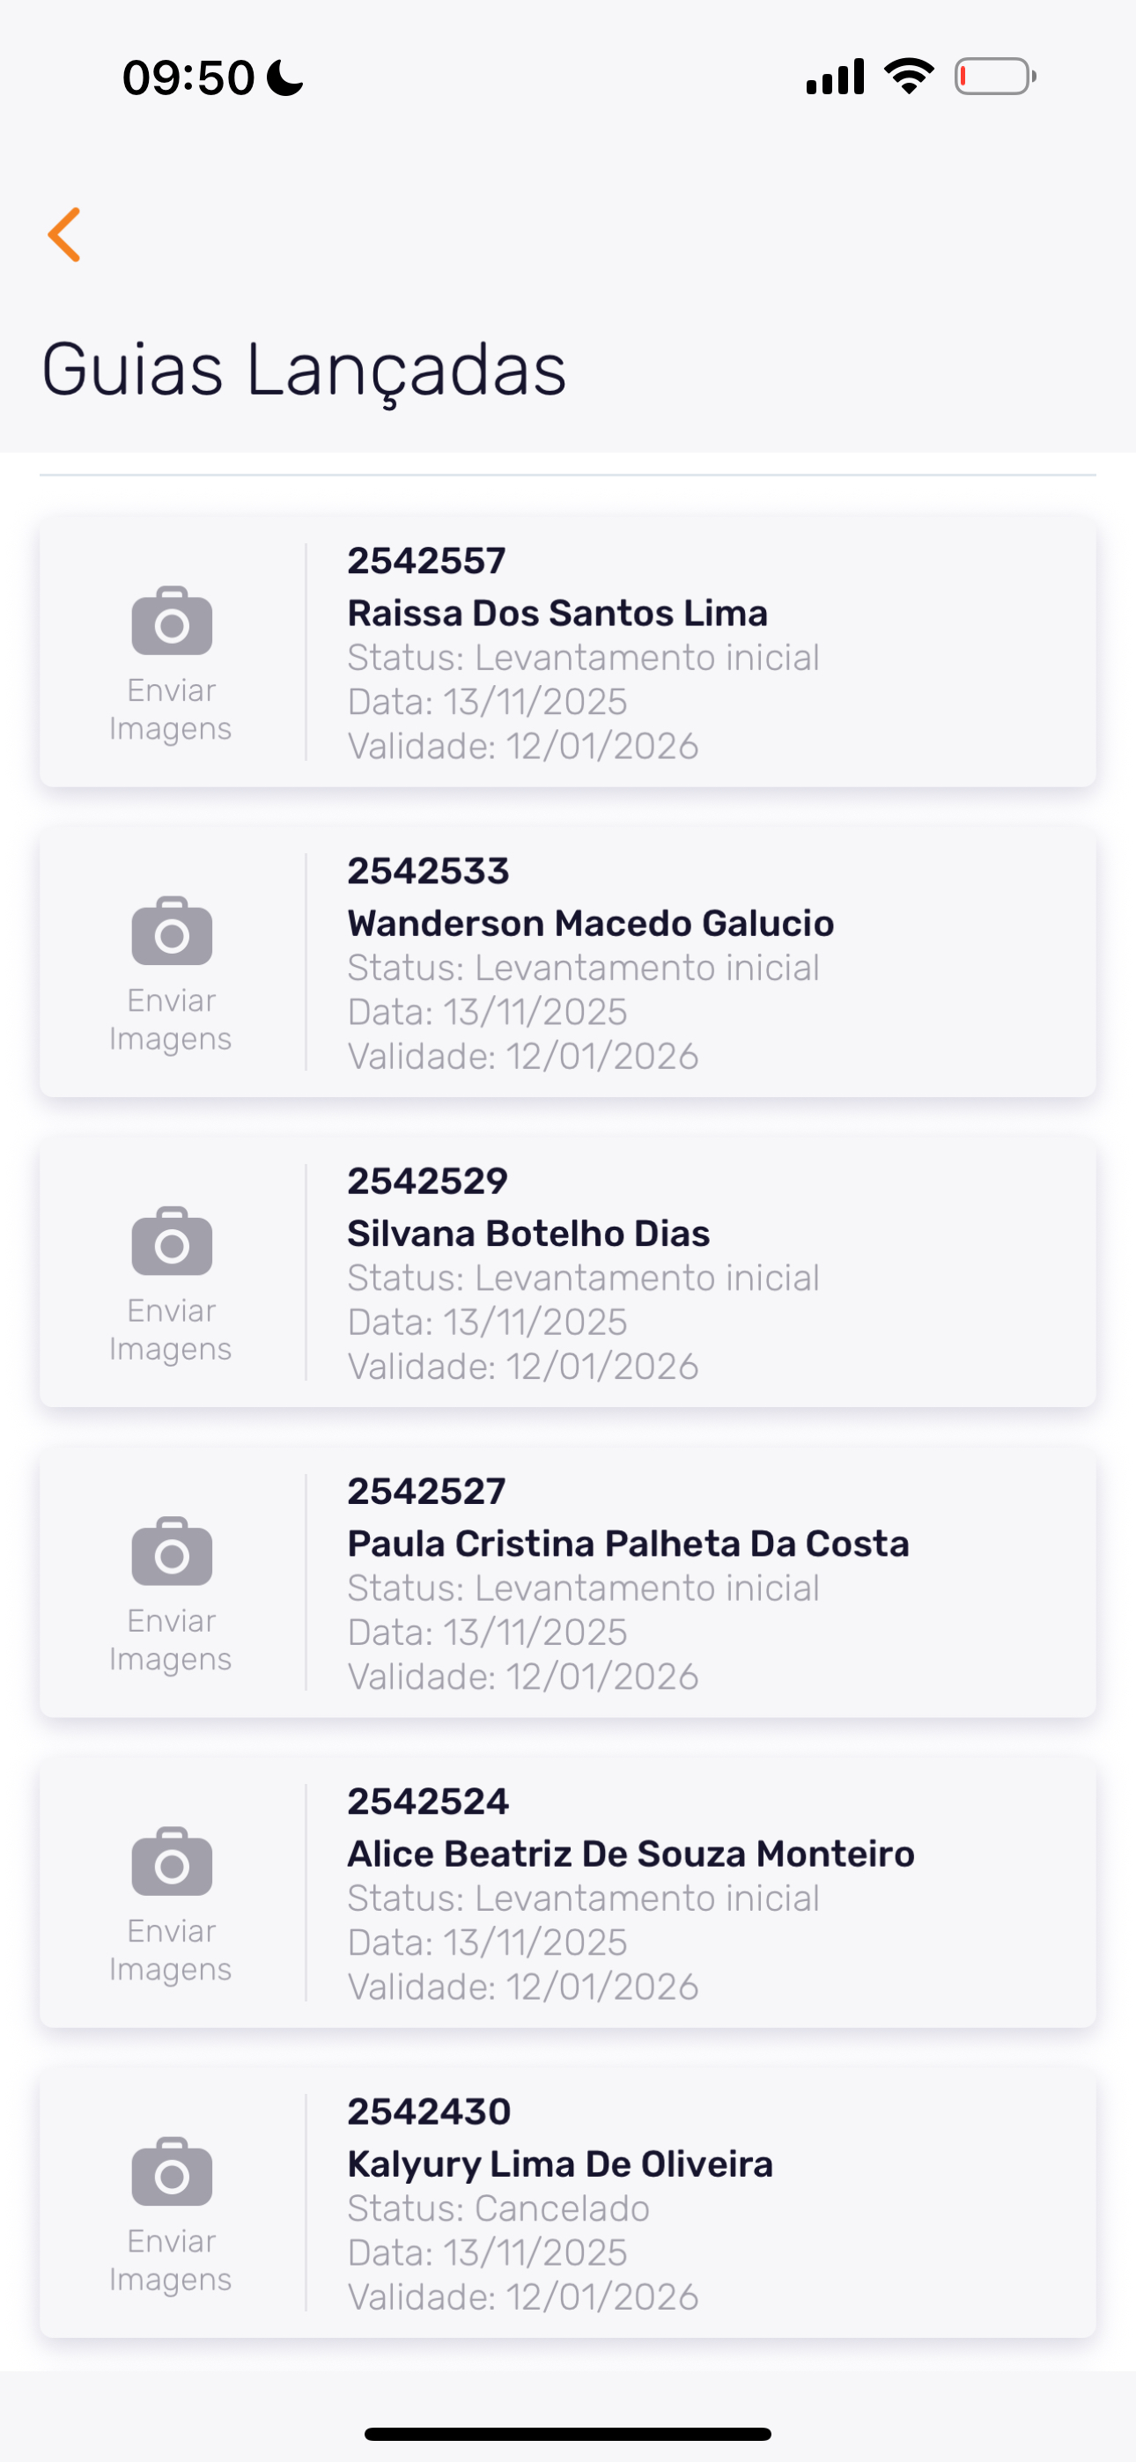Image resolution: width=1136 pixels, height=2462 pixels.
Task: Tap the Wi-Fi status icon
Action: 909,77
